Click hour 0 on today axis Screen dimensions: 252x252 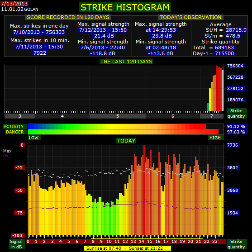[x=28, y=242]
